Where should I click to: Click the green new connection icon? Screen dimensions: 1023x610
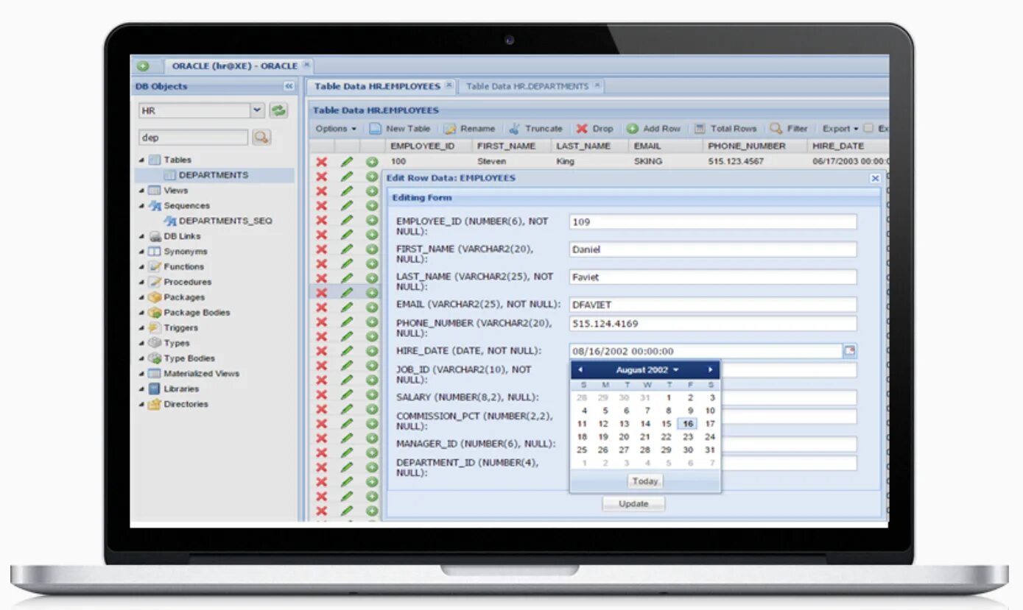[144, 65]
